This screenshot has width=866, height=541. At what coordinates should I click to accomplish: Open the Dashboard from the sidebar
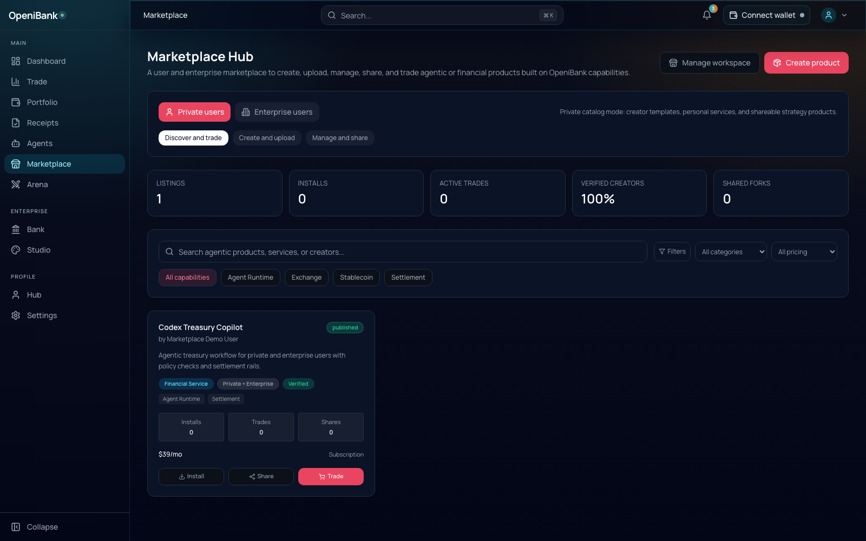(x=46, y=61)
